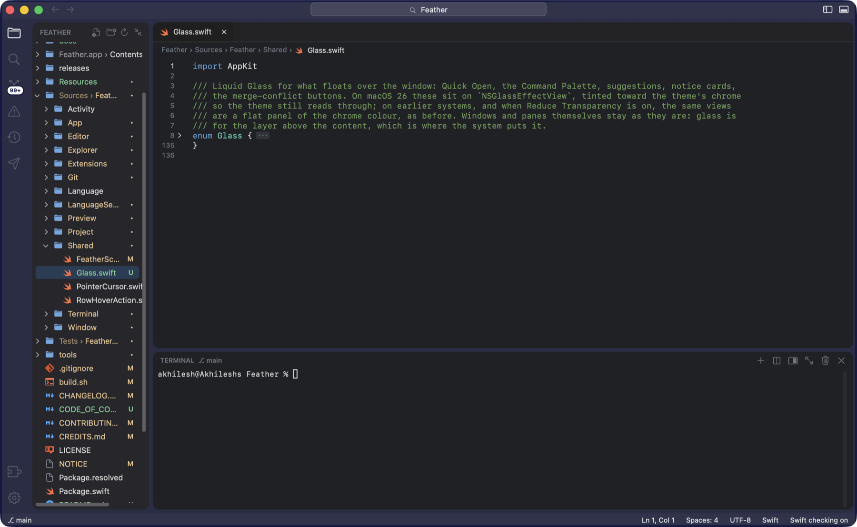Image resolution: width=857 pixels, height=527 pixels.
Task: Collapse the Shared folder
Action: point(46,246)
